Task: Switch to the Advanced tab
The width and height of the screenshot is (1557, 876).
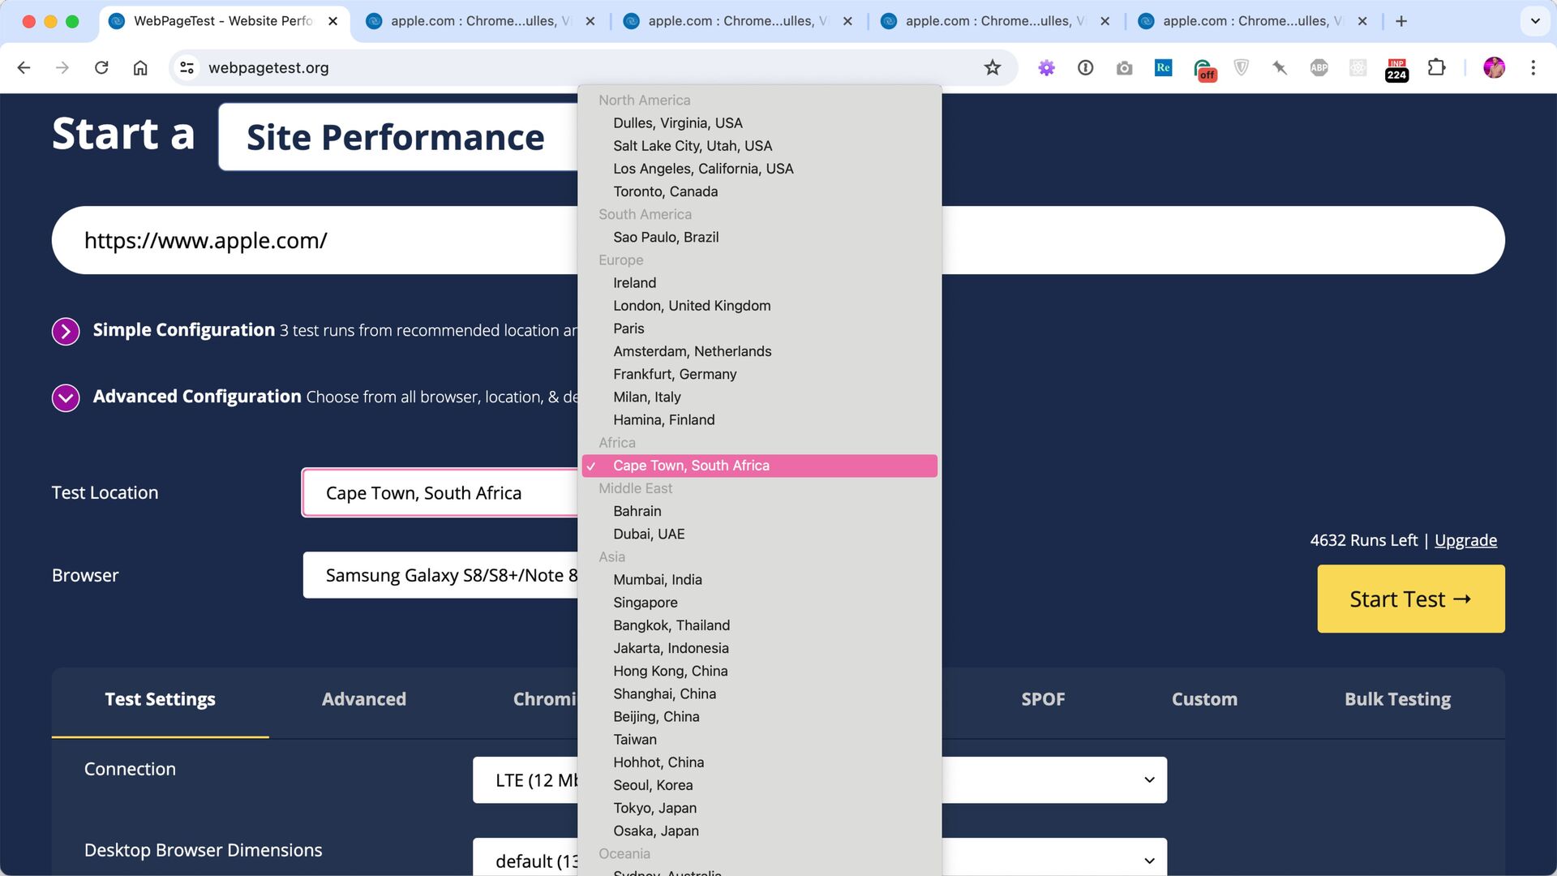Action: point(364,699)
